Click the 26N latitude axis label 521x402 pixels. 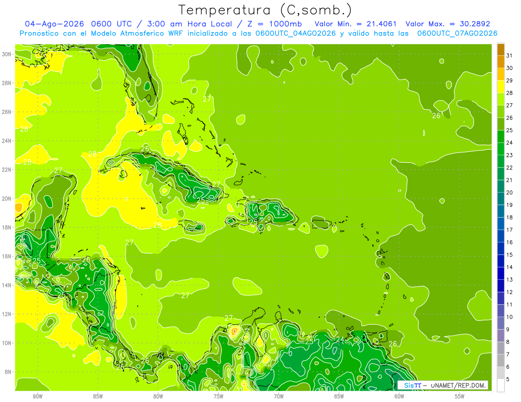7,111
